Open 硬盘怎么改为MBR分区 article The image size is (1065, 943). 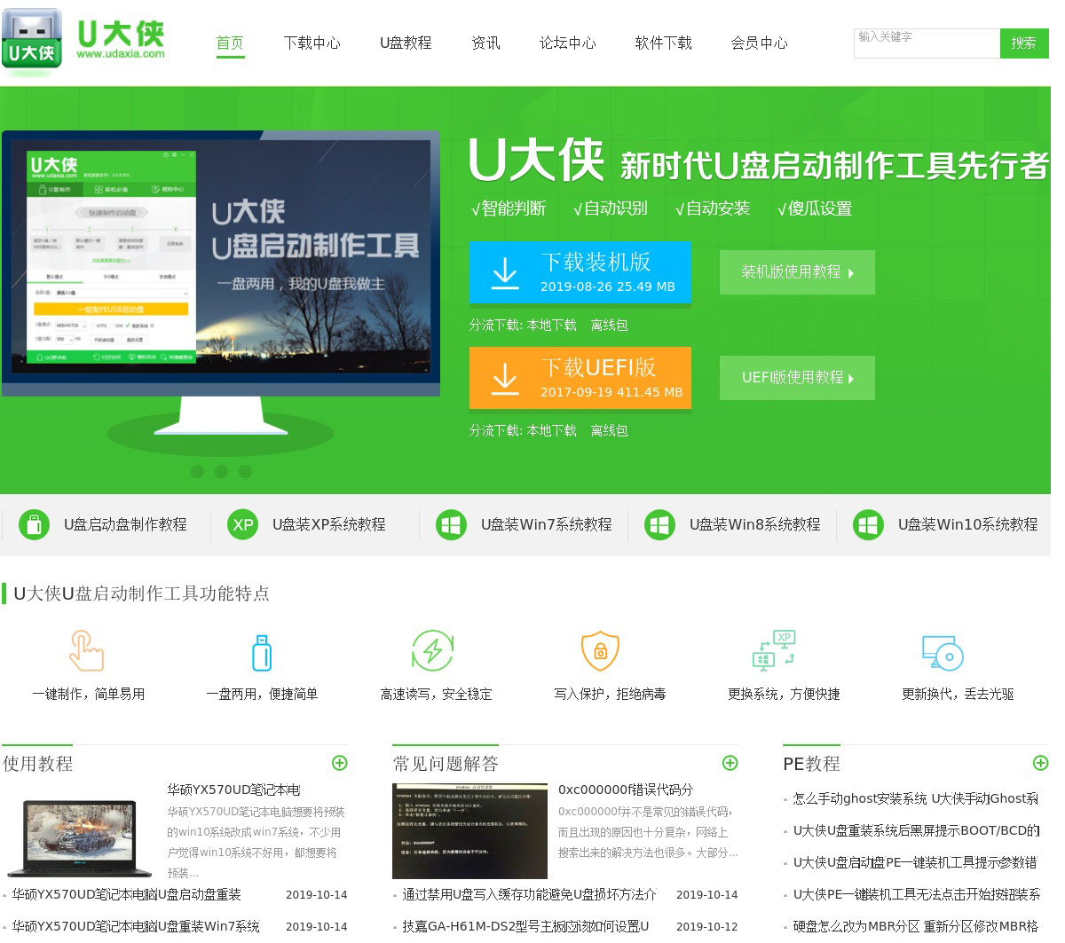click(x=915, y=925)
